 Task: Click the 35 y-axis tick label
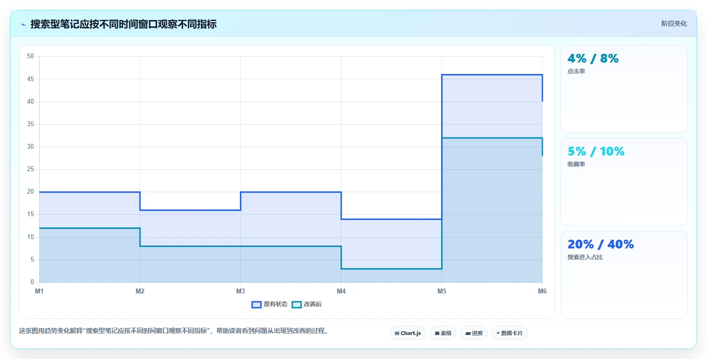pyautogui.click(x=30, y=124)
